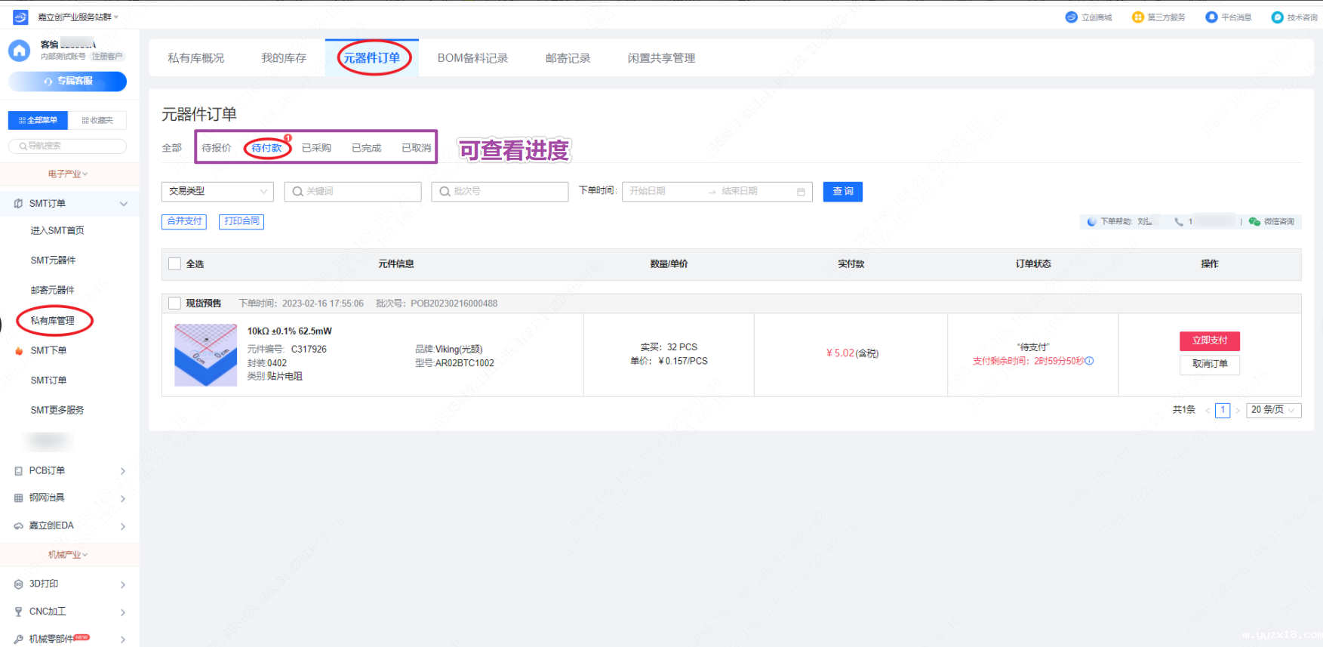Viewport: 1323px width, 647px height.
Task: Select the 已采购 status filter tab
Action: click(x=316, y=148)
